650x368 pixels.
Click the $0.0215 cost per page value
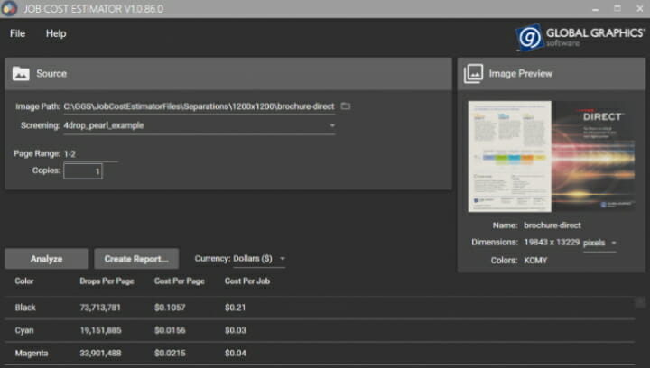point(170,353)
